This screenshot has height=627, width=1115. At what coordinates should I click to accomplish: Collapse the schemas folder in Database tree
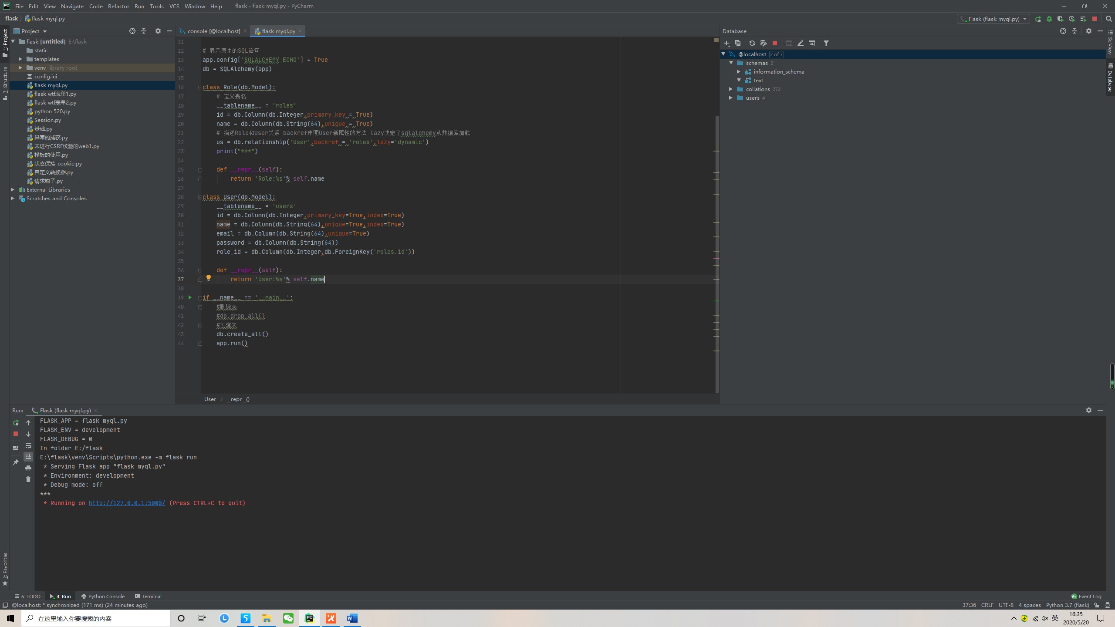[x=731, y=63]
